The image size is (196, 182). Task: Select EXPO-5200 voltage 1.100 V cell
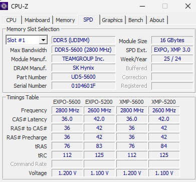pos(99,173)
